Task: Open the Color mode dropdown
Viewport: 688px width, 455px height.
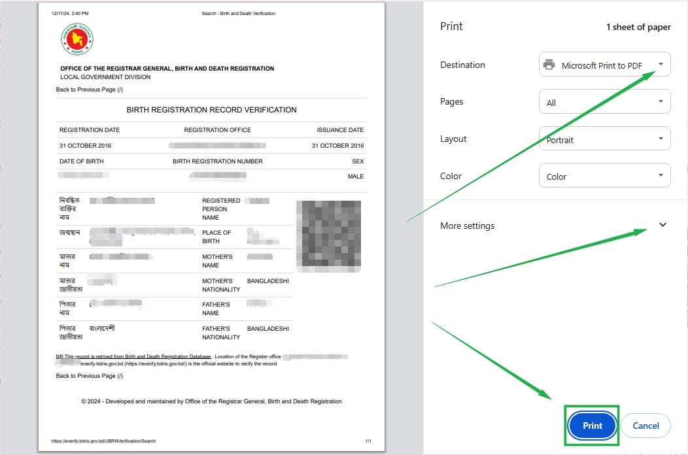Action: point(604,176)
